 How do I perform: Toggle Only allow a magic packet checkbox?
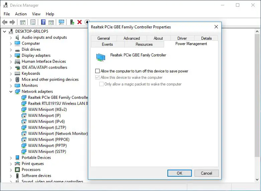(x=101, y=84)
